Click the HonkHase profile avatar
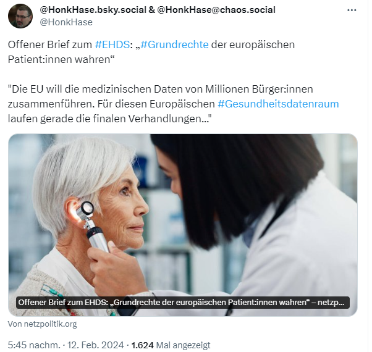The height and width of the screenshot is (352, 372). pyautogui.click(x=20, y=16)
